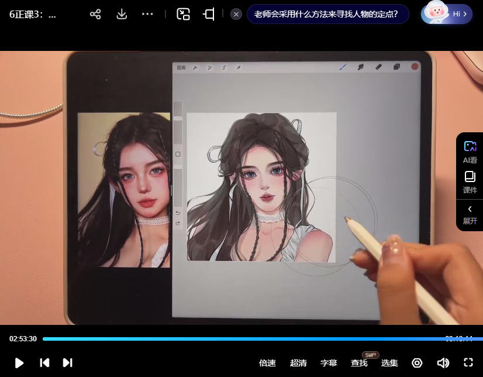The image size is (483, 377).
Task: Click the mini window icon
Action: 209,14
